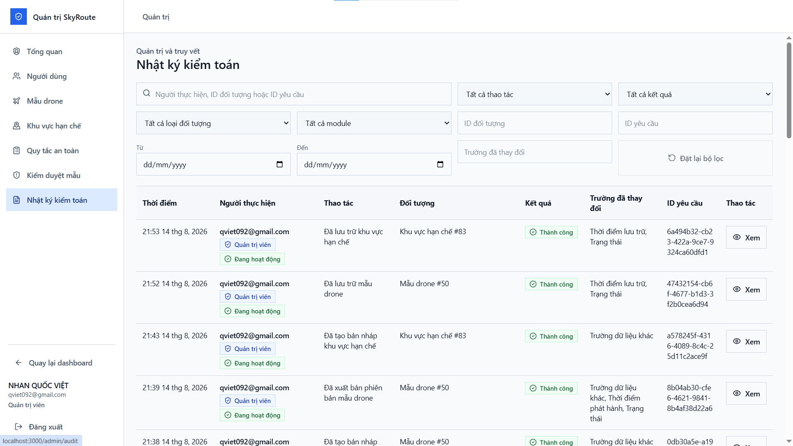This screenshot has width=793, height=446.
Task: View details of the 21:39 audit entry
Action: tap(746, 394)
